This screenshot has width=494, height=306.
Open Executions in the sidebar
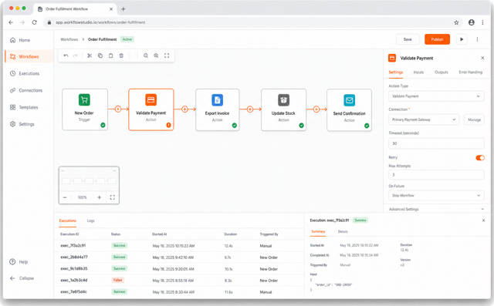[x=25, y=73]
